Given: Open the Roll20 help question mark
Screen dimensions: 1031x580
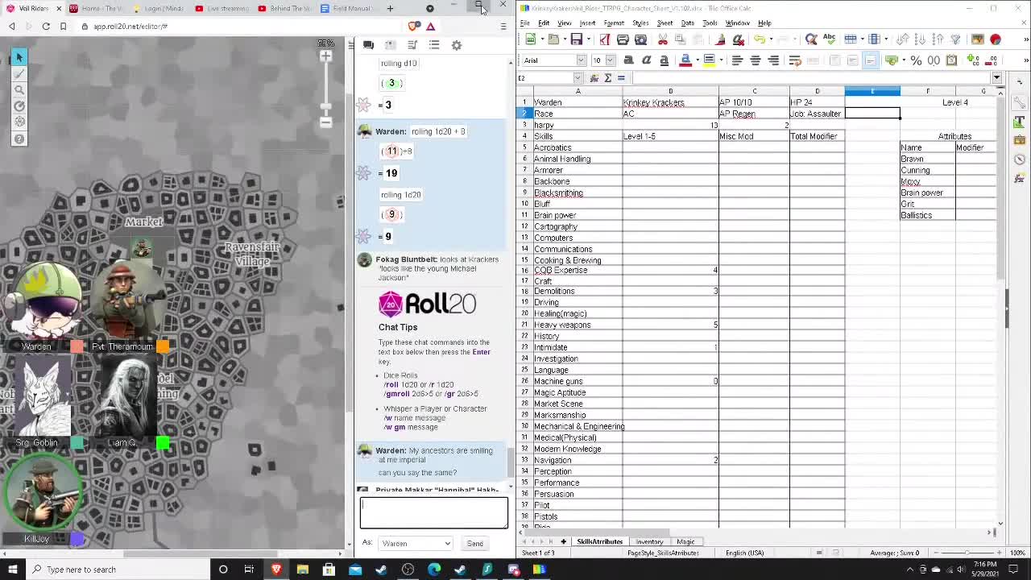Looking at the screenshot, I should [x=19, y=139].
